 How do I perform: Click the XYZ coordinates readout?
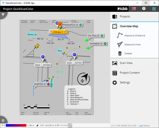coord(54,125)
